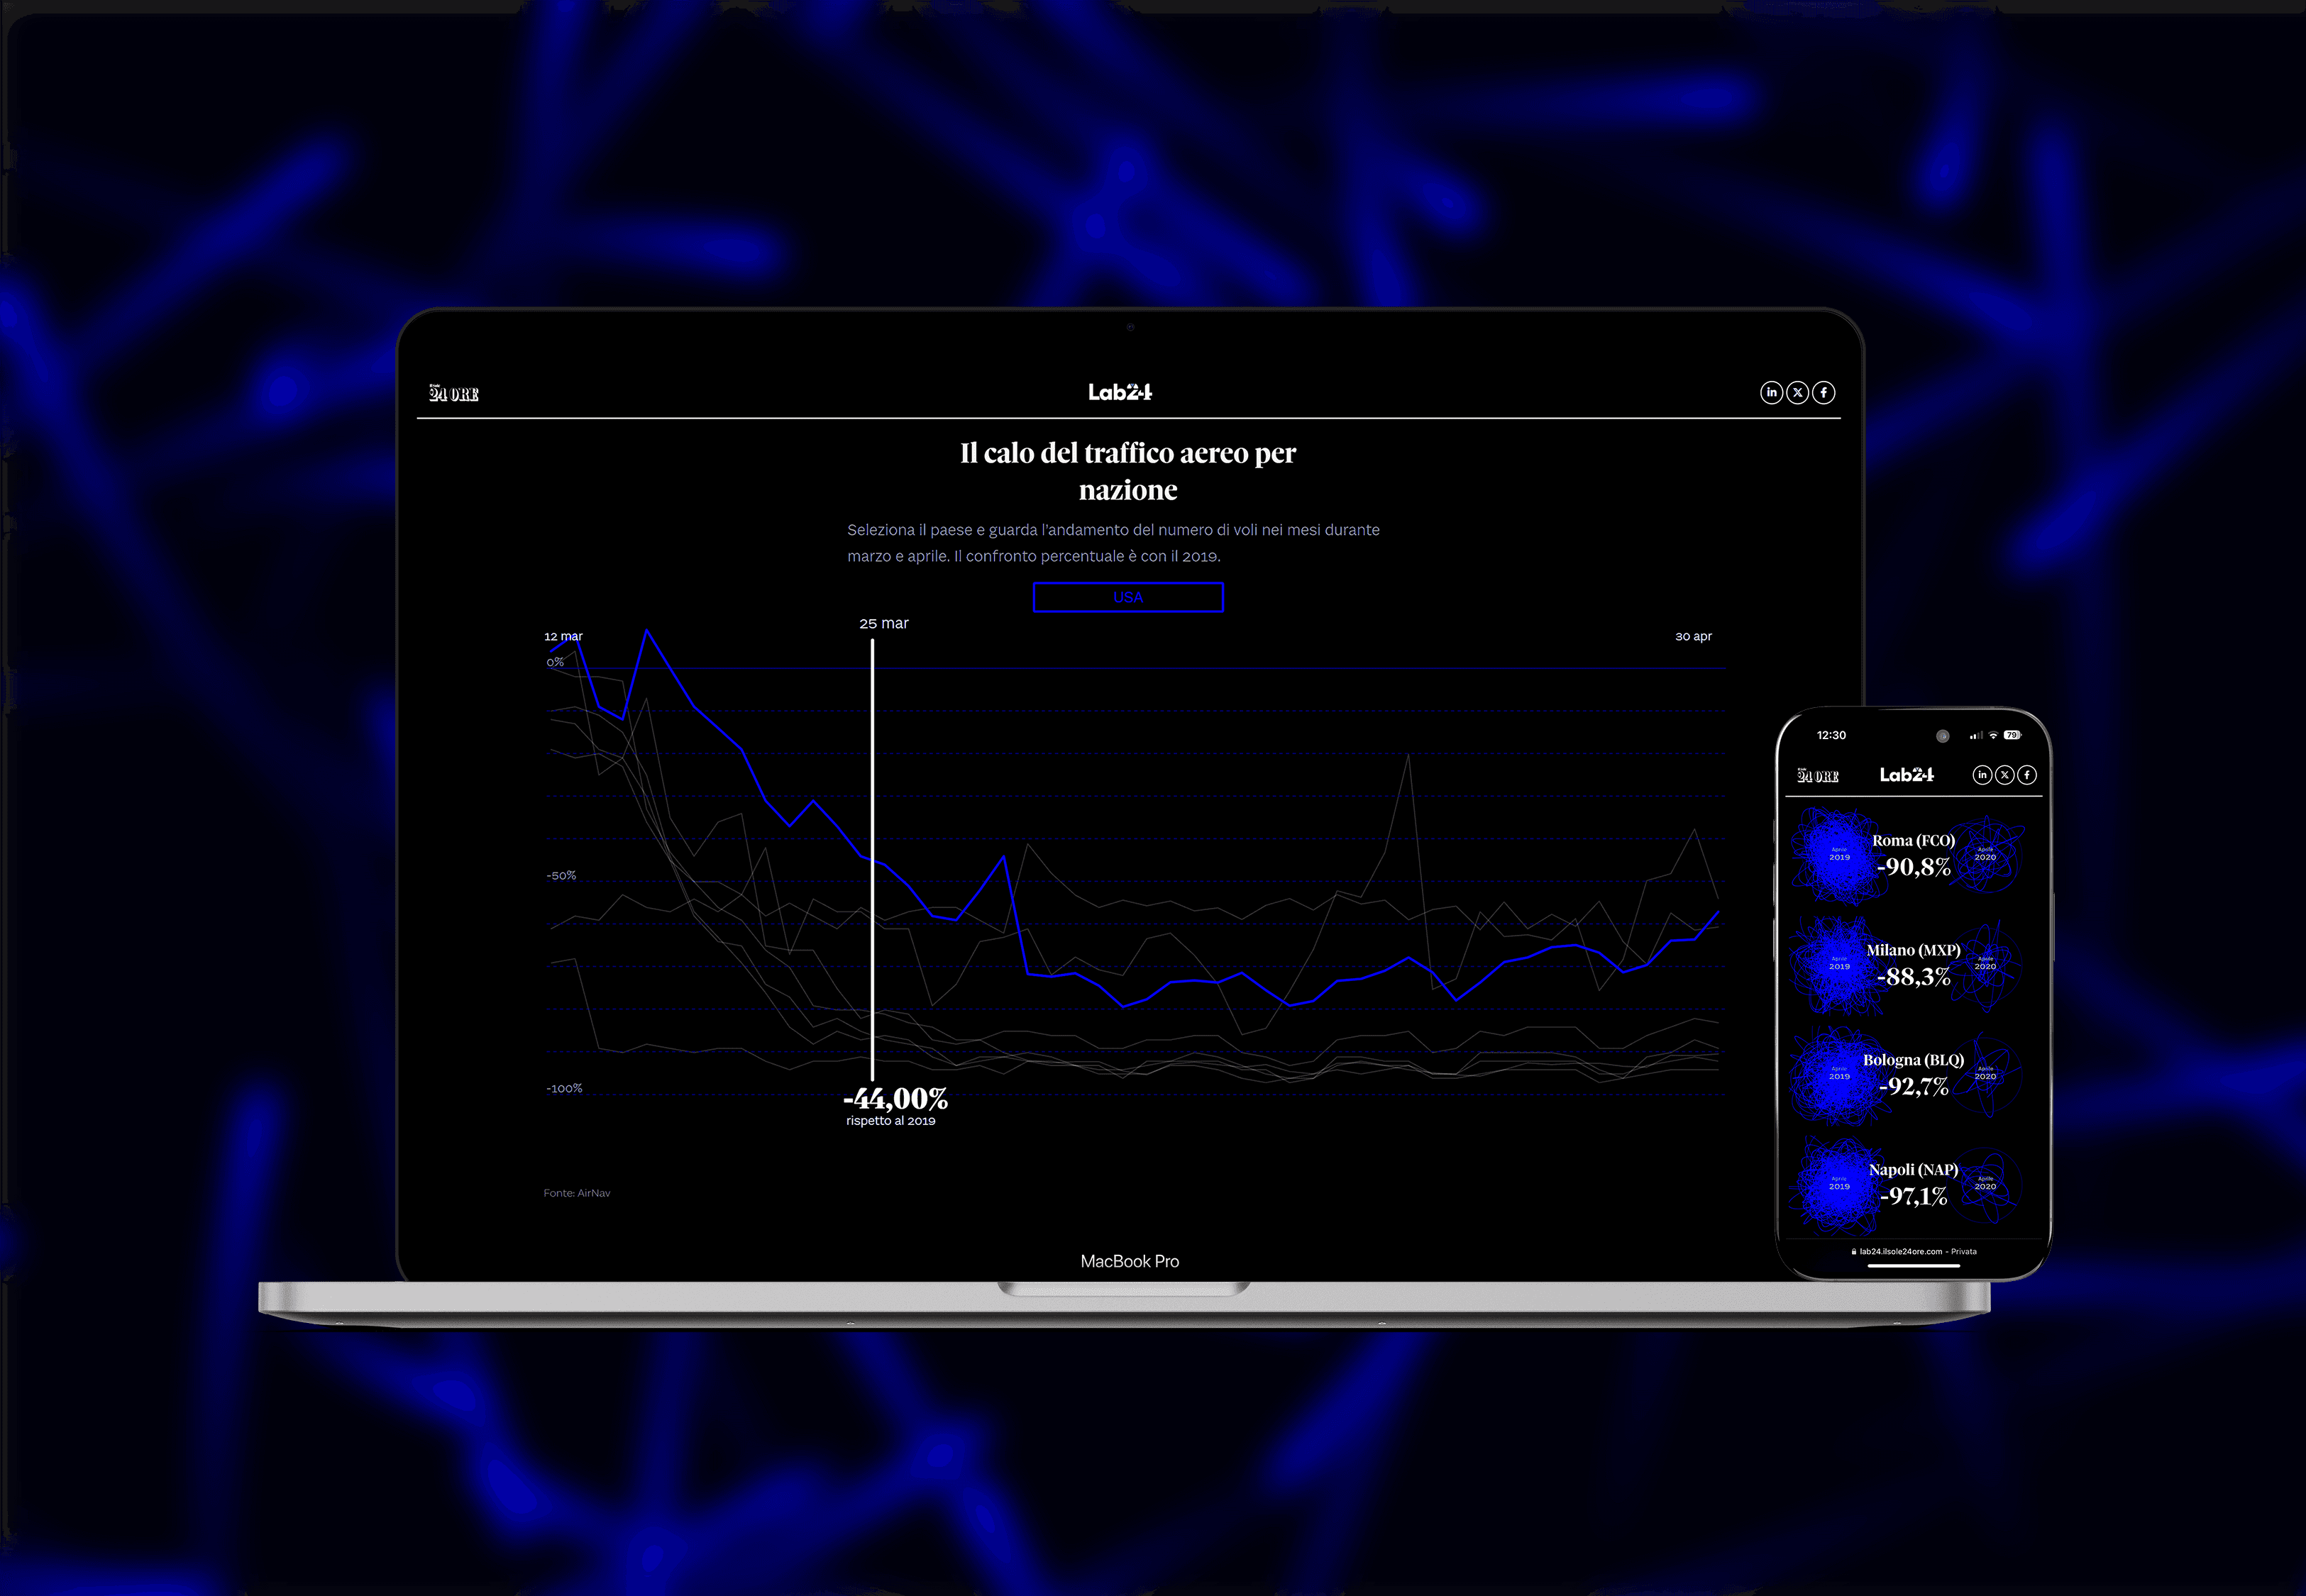2306x1596 pixels.
Task: Tap the Facebook icon on the phone
Action: (2026, 775)
